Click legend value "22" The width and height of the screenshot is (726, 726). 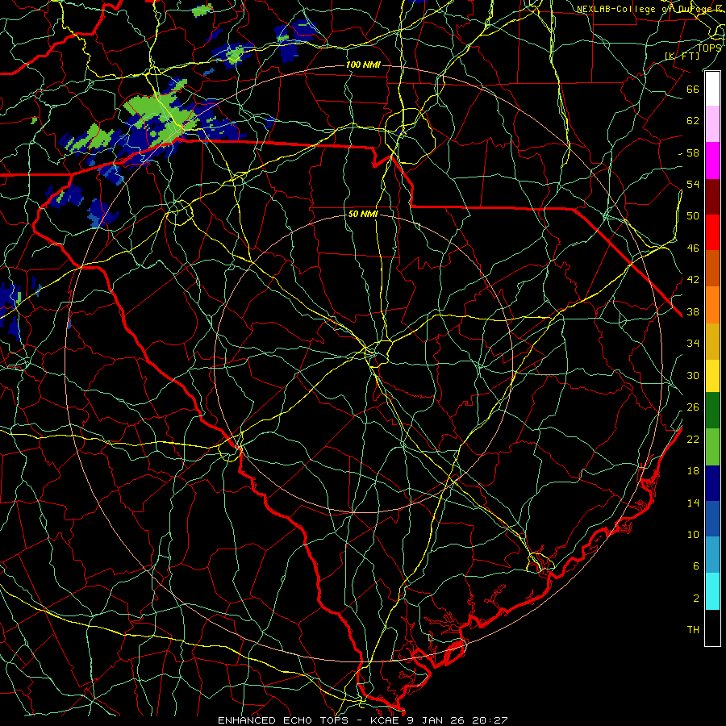click(693, 439)
